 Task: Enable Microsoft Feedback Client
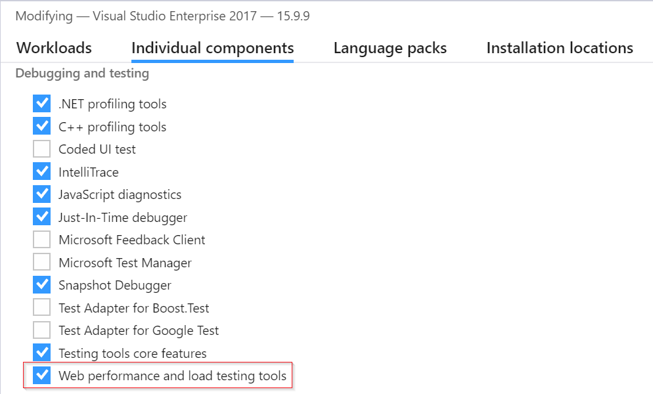[41, 239]
